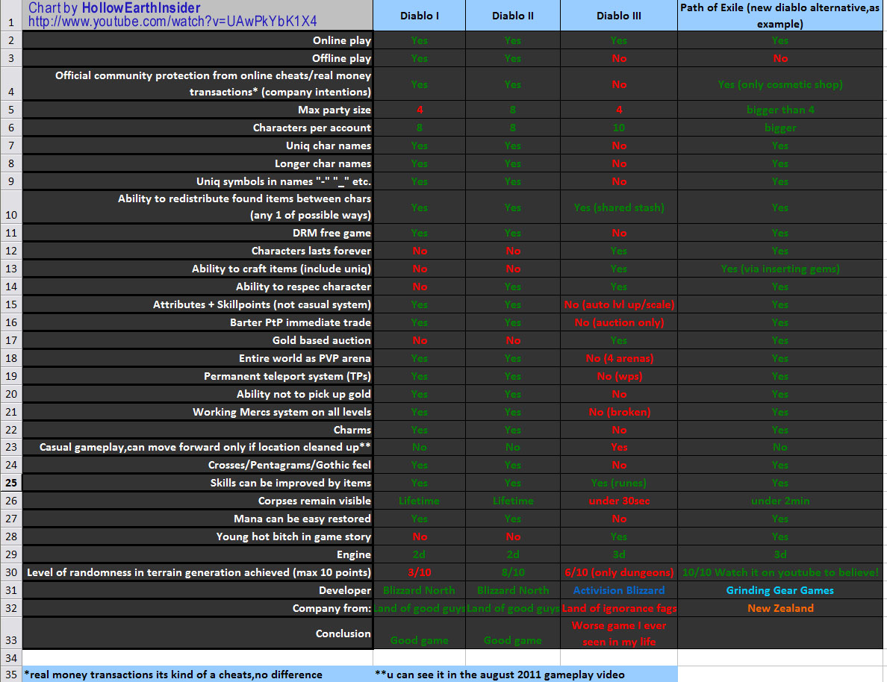Select the "bigger than 4" cell
This screenshot has height=682, width=887.
point(780,110)
